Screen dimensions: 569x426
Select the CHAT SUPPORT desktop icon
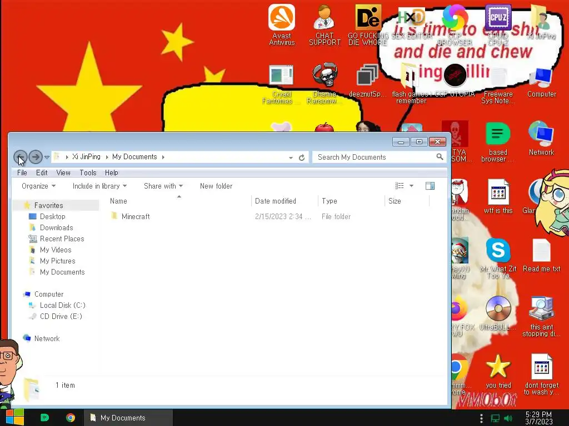tap(325, 24)
